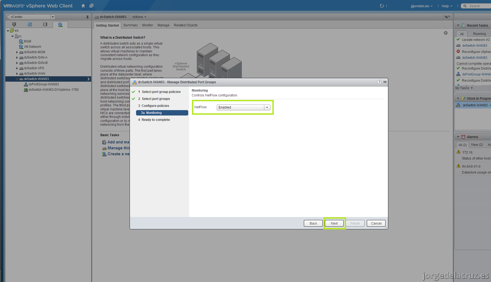
Task: Expand the dvSwitch-SAN-A tree node
Action: tap(17, 57)
